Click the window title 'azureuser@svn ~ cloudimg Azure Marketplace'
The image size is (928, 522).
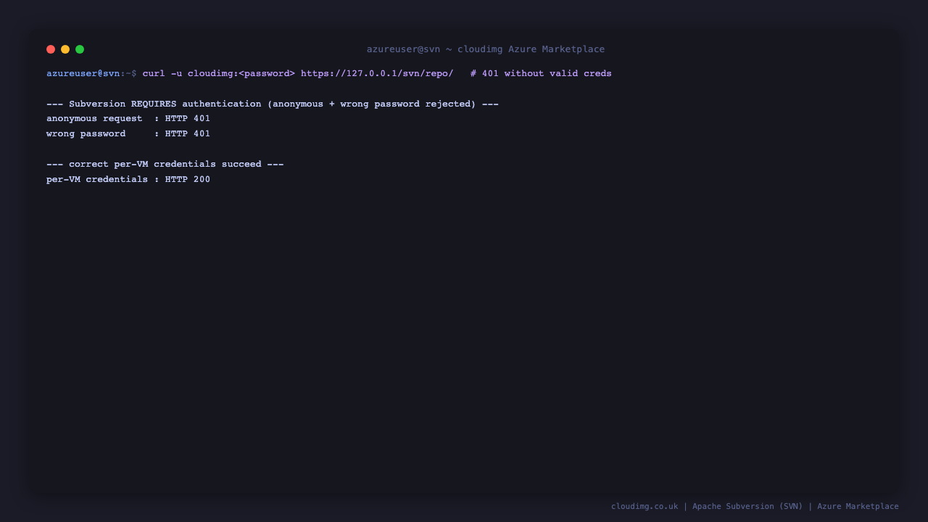pyautogui.click(x=486, y=49)
